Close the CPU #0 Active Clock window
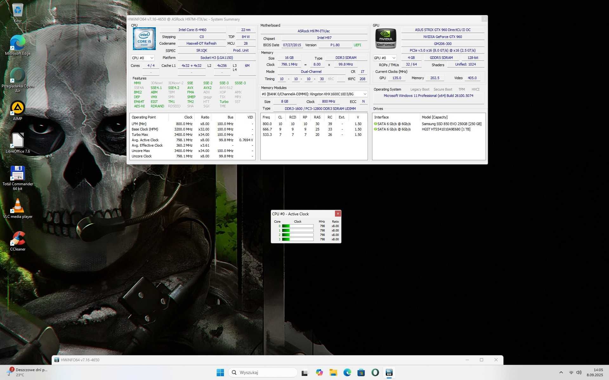This screenshot has width=609, height=380. [338, 214]
